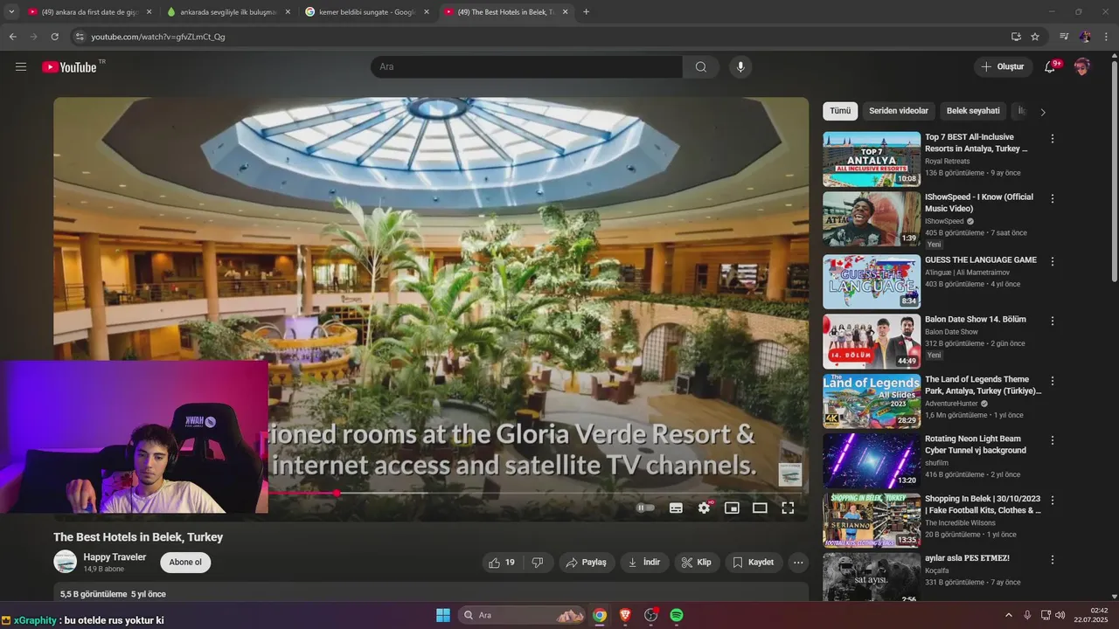Open Brave browser from the taskbar
The width and height of the screenshot is (1119, 629).
coord(625,615)
